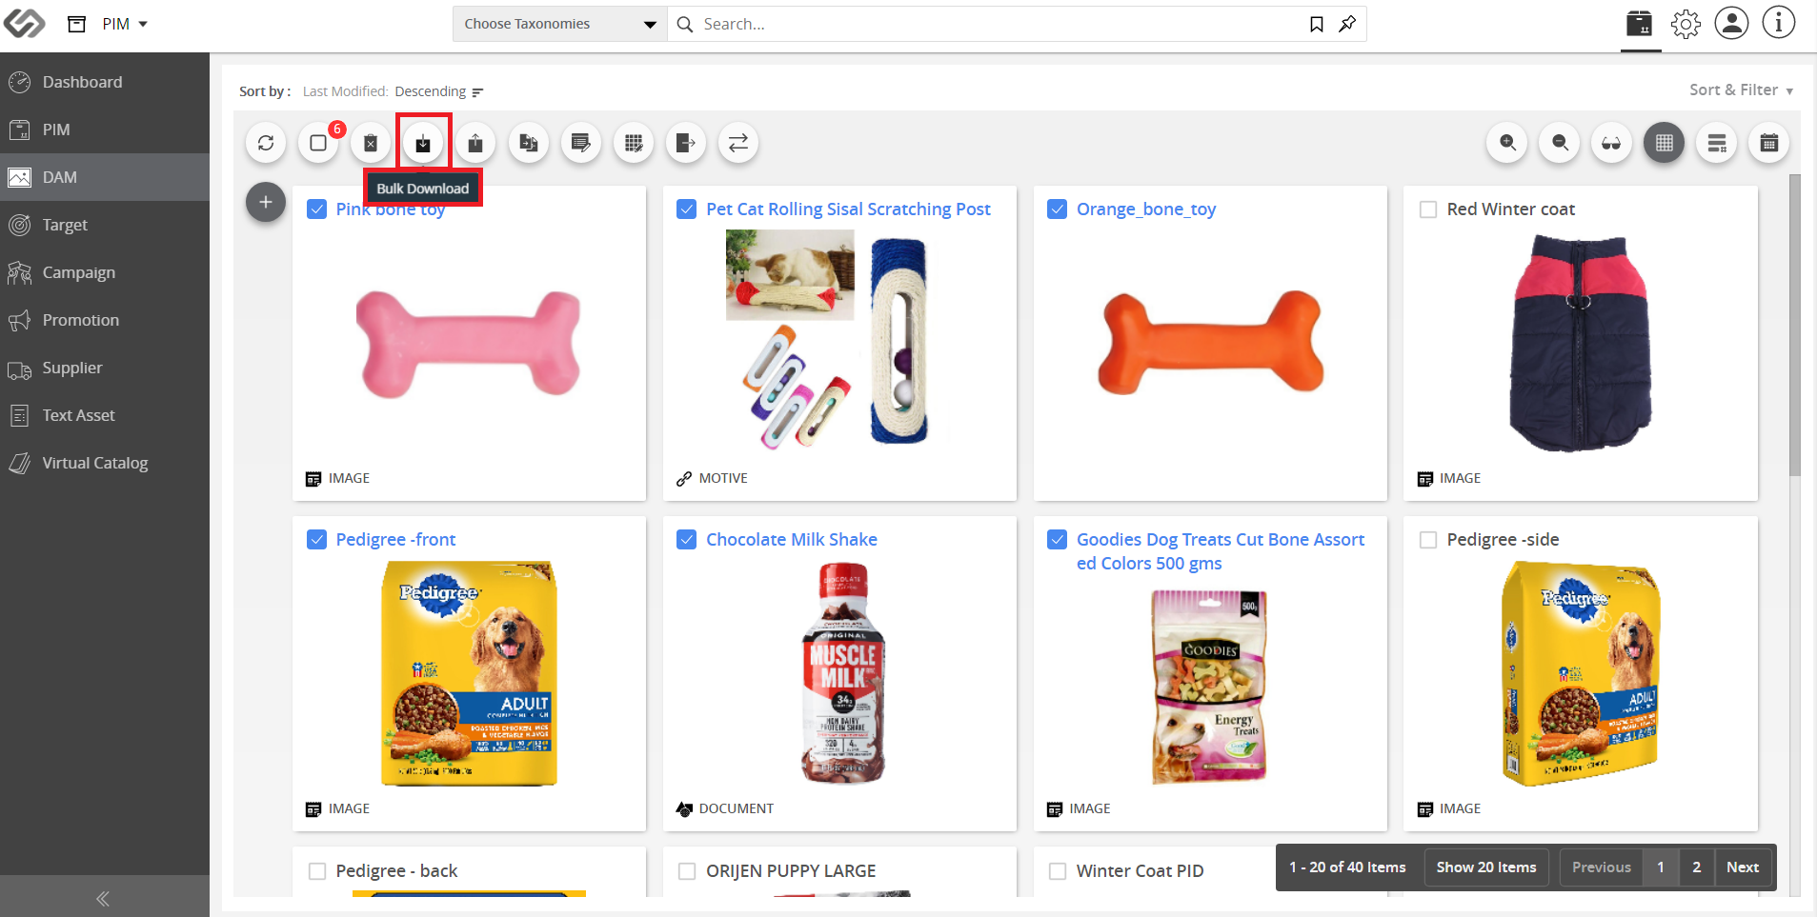Click the bookmark icon in search bar
This screenshot has width=1817, height=917.
click(x=1317, y=24)
